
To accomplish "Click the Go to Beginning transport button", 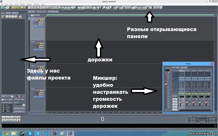I will coord(4,120).
